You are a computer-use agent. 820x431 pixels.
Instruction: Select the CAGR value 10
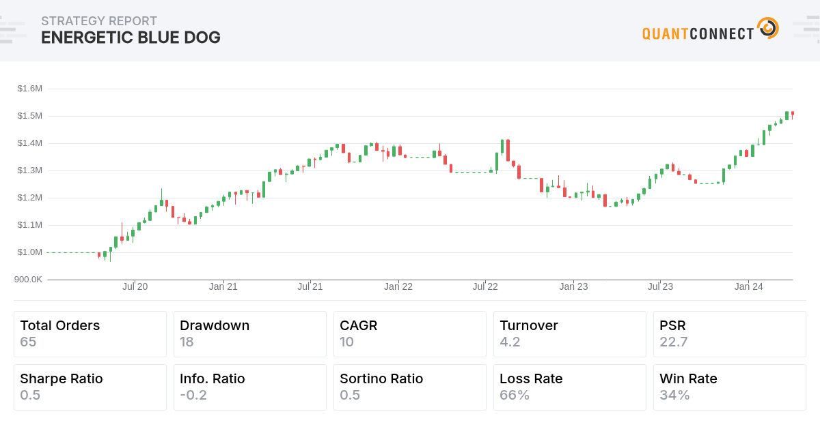tap(347, 342)
